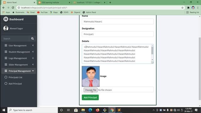Open new browser tab with plus
The image size is (201, 113).
[110, 3]
